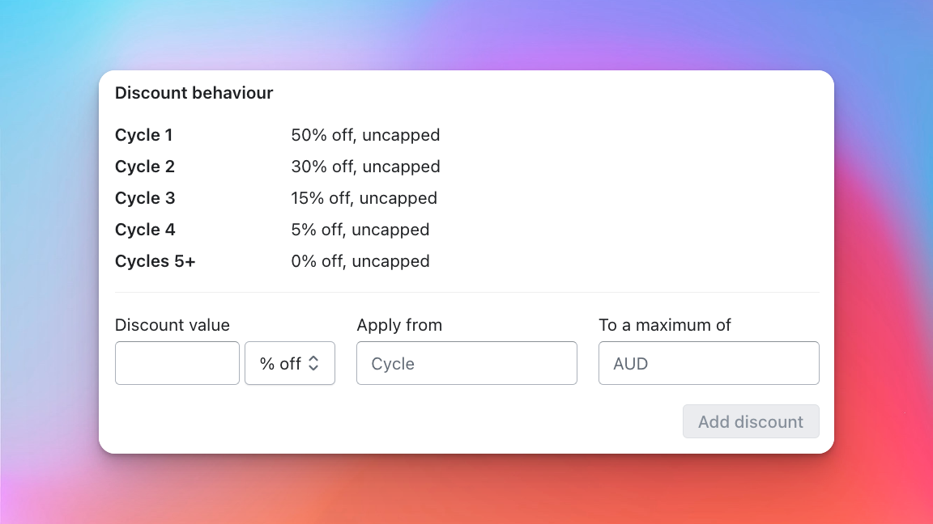Click the Cycle 2 row label
This screenshot has width=933, height=524.
pyautogui.click(x=145, y=167)
